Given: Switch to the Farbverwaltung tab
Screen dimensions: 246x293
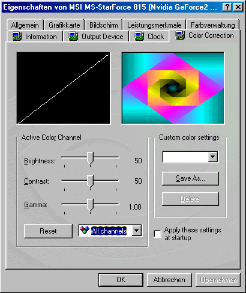Looking at the screenshot, I should (213, 25).
